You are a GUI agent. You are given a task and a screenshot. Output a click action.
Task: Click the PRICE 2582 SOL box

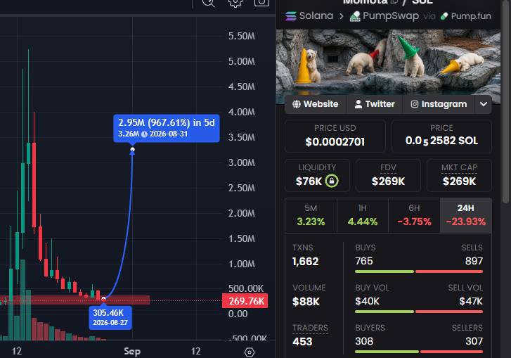tap(441, 136)
